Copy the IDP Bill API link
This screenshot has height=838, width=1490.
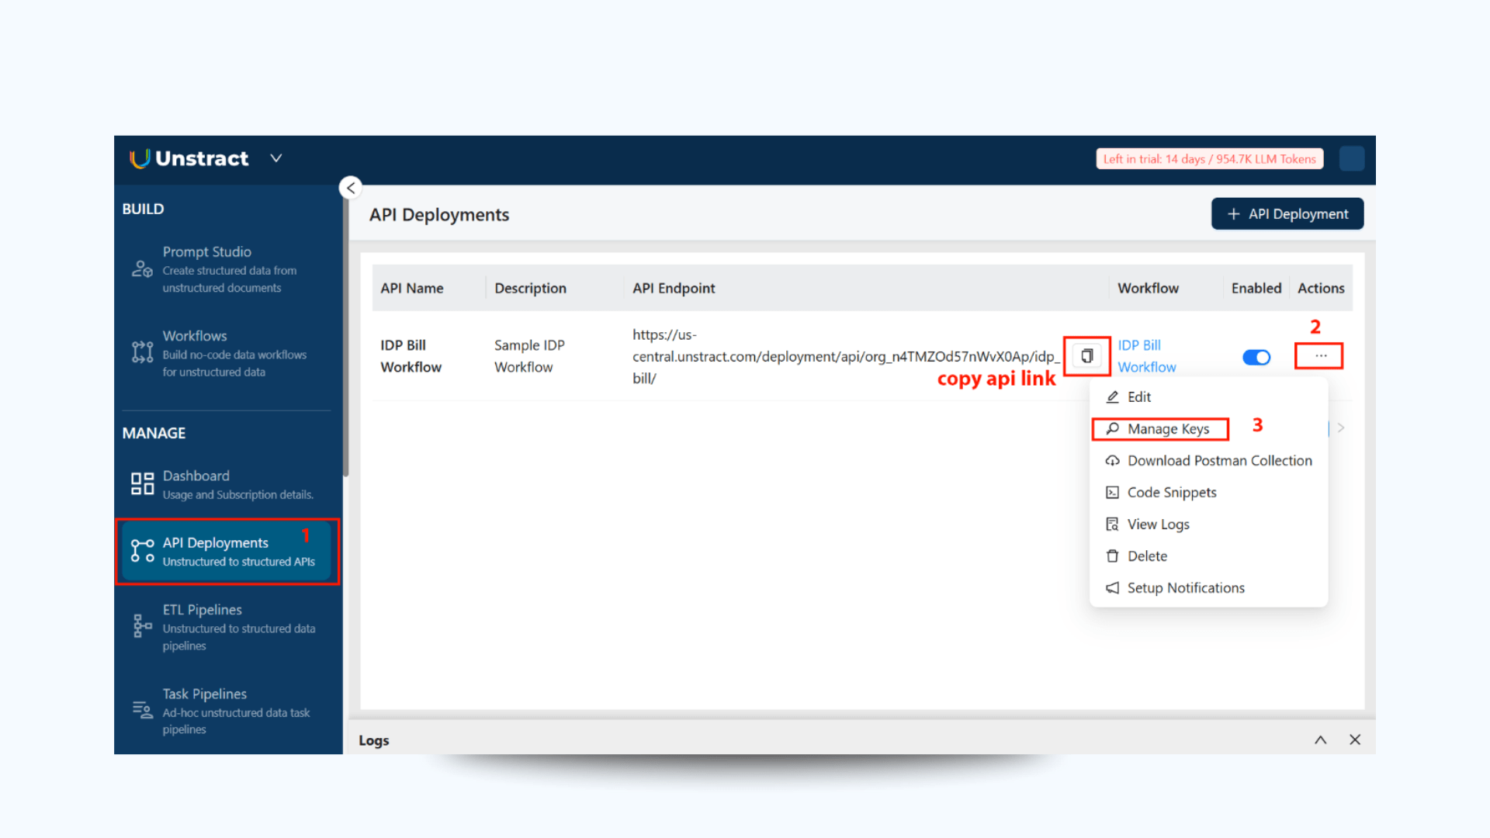(x=1086, y=355)
